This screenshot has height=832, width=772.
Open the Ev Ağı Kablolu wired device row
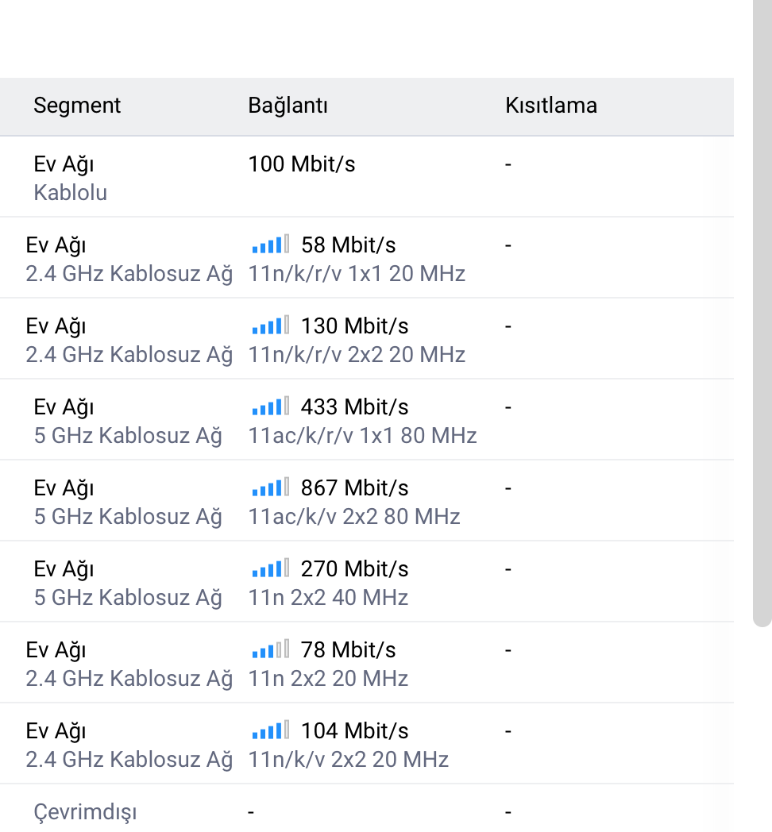tap(367, 177)
